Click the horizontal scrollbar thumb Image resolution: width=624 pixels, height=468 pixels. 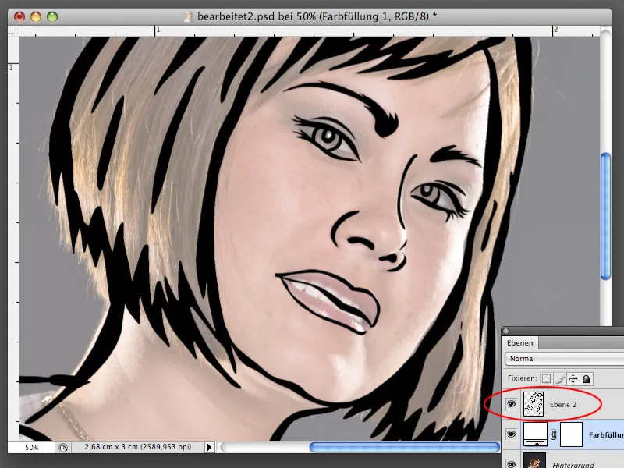click(x=404, y=447)
